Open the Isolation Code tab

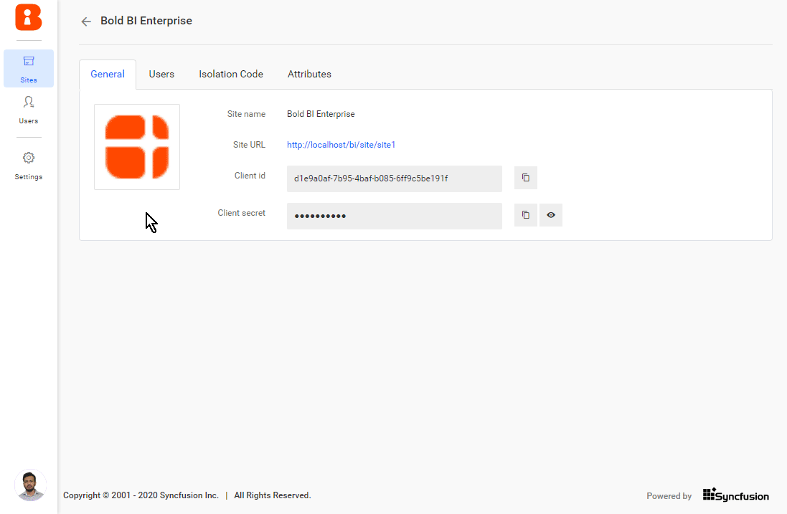230,74
